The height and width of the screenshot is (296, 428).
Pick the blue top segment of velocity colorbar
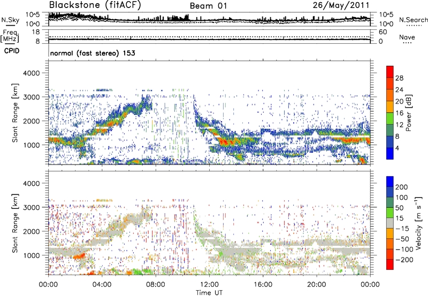coord(390,182)
